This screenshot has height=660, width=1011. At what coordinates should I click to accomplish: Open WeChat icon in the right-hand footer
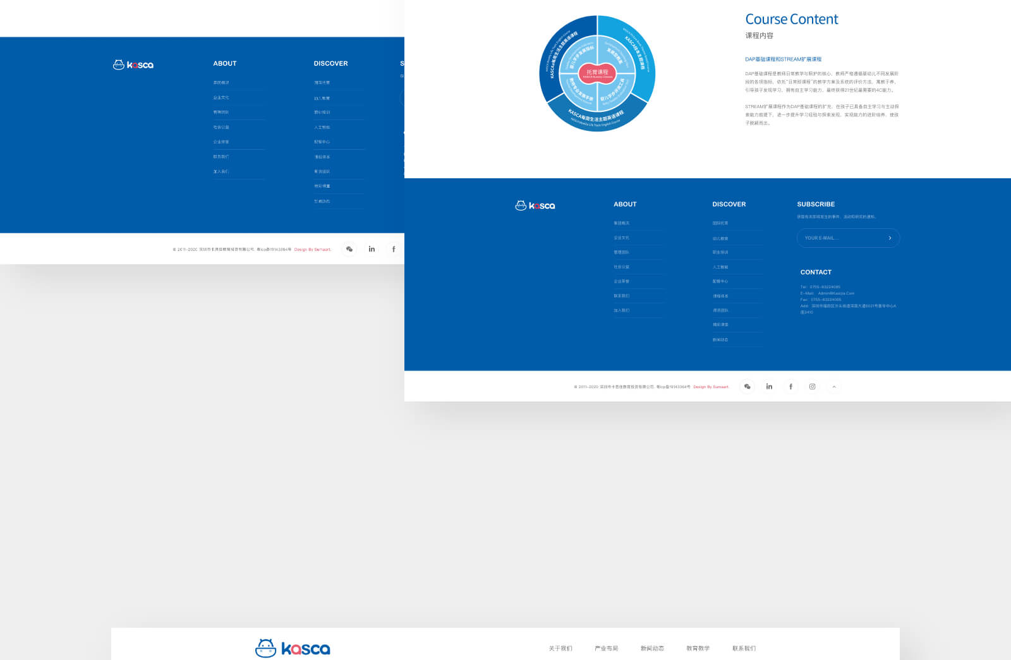pos(747,386)
